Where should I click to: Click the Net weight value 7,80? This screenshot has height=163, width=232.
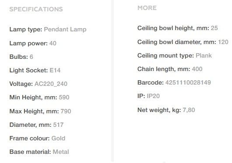[x=189, y=110]
